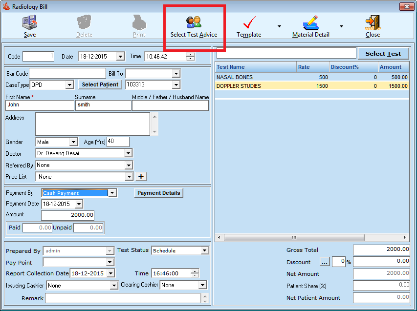
Task: Click the Select Patient button
Action: [x=100, y=84]
